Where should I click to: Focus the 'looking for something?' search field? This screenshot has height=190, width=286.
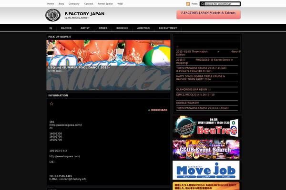222,4
